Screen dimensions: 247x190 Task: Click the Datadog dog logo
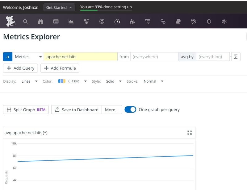tap(10, 21)
